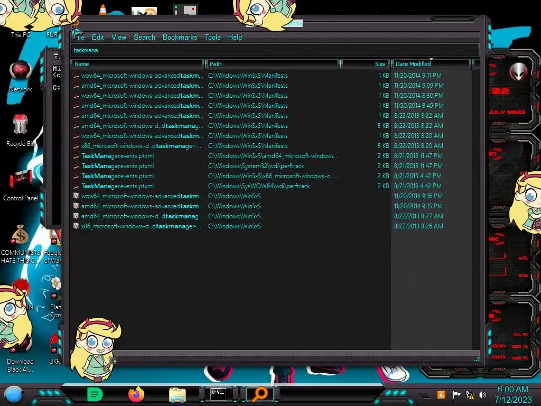Click file icon of row dated 8/21/2013 11:47 PM in System32
Viewport: 541px width, 406px height.
(x=76, y=166)
